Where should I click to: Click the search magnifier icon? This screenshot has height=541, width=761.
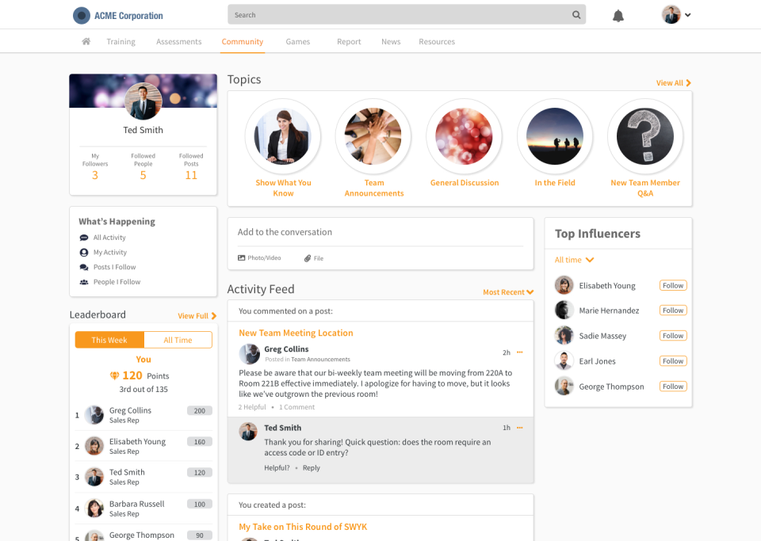pos(576,15)
